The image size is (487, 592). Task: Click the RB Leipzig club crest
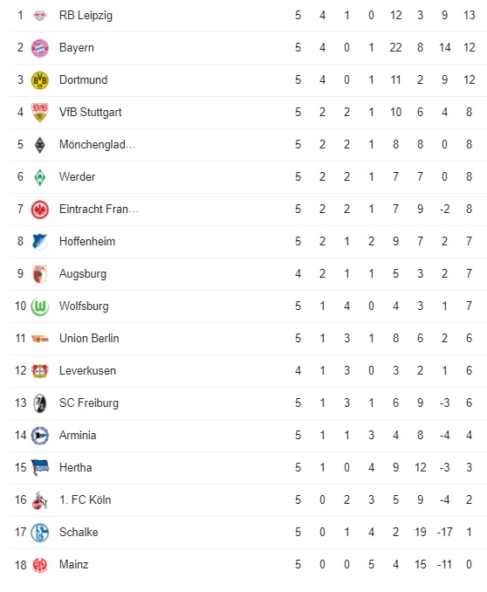39,16
